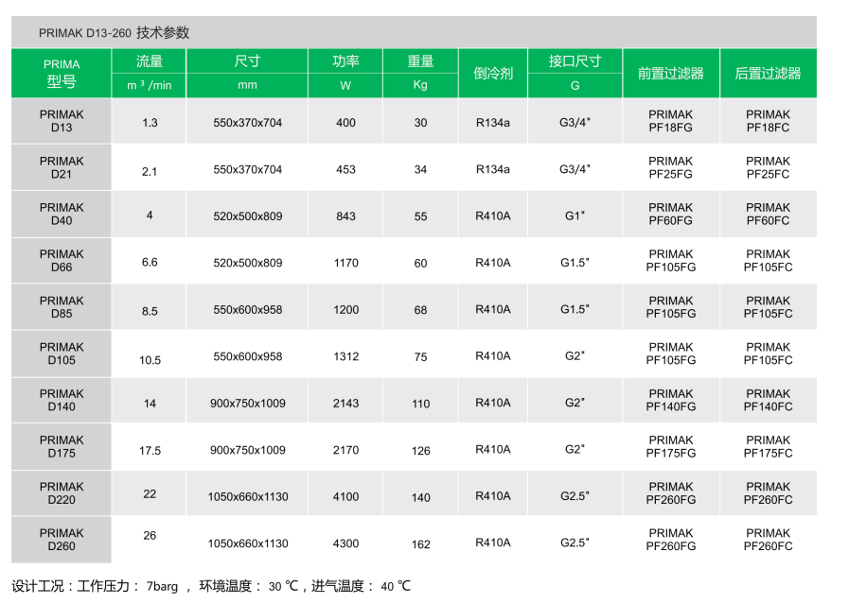Viewport: 867px width, 604px height.
Task: Select the 功率 column header
Action: (345, 61)
